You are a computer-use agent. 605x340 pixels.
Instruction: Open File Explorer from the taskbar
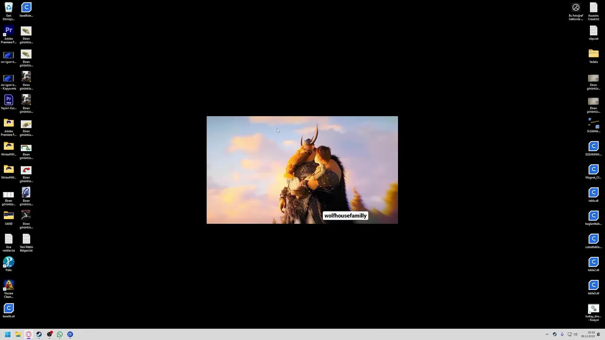(x=18, y=334)
